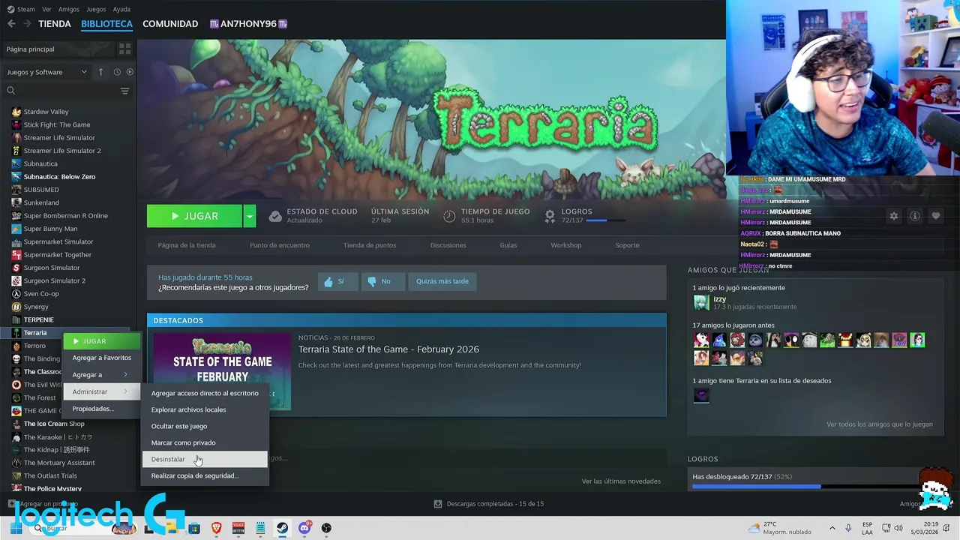Open the Juegos menu
This screenshot has width=960, height=540.
[x=96, y=9]
